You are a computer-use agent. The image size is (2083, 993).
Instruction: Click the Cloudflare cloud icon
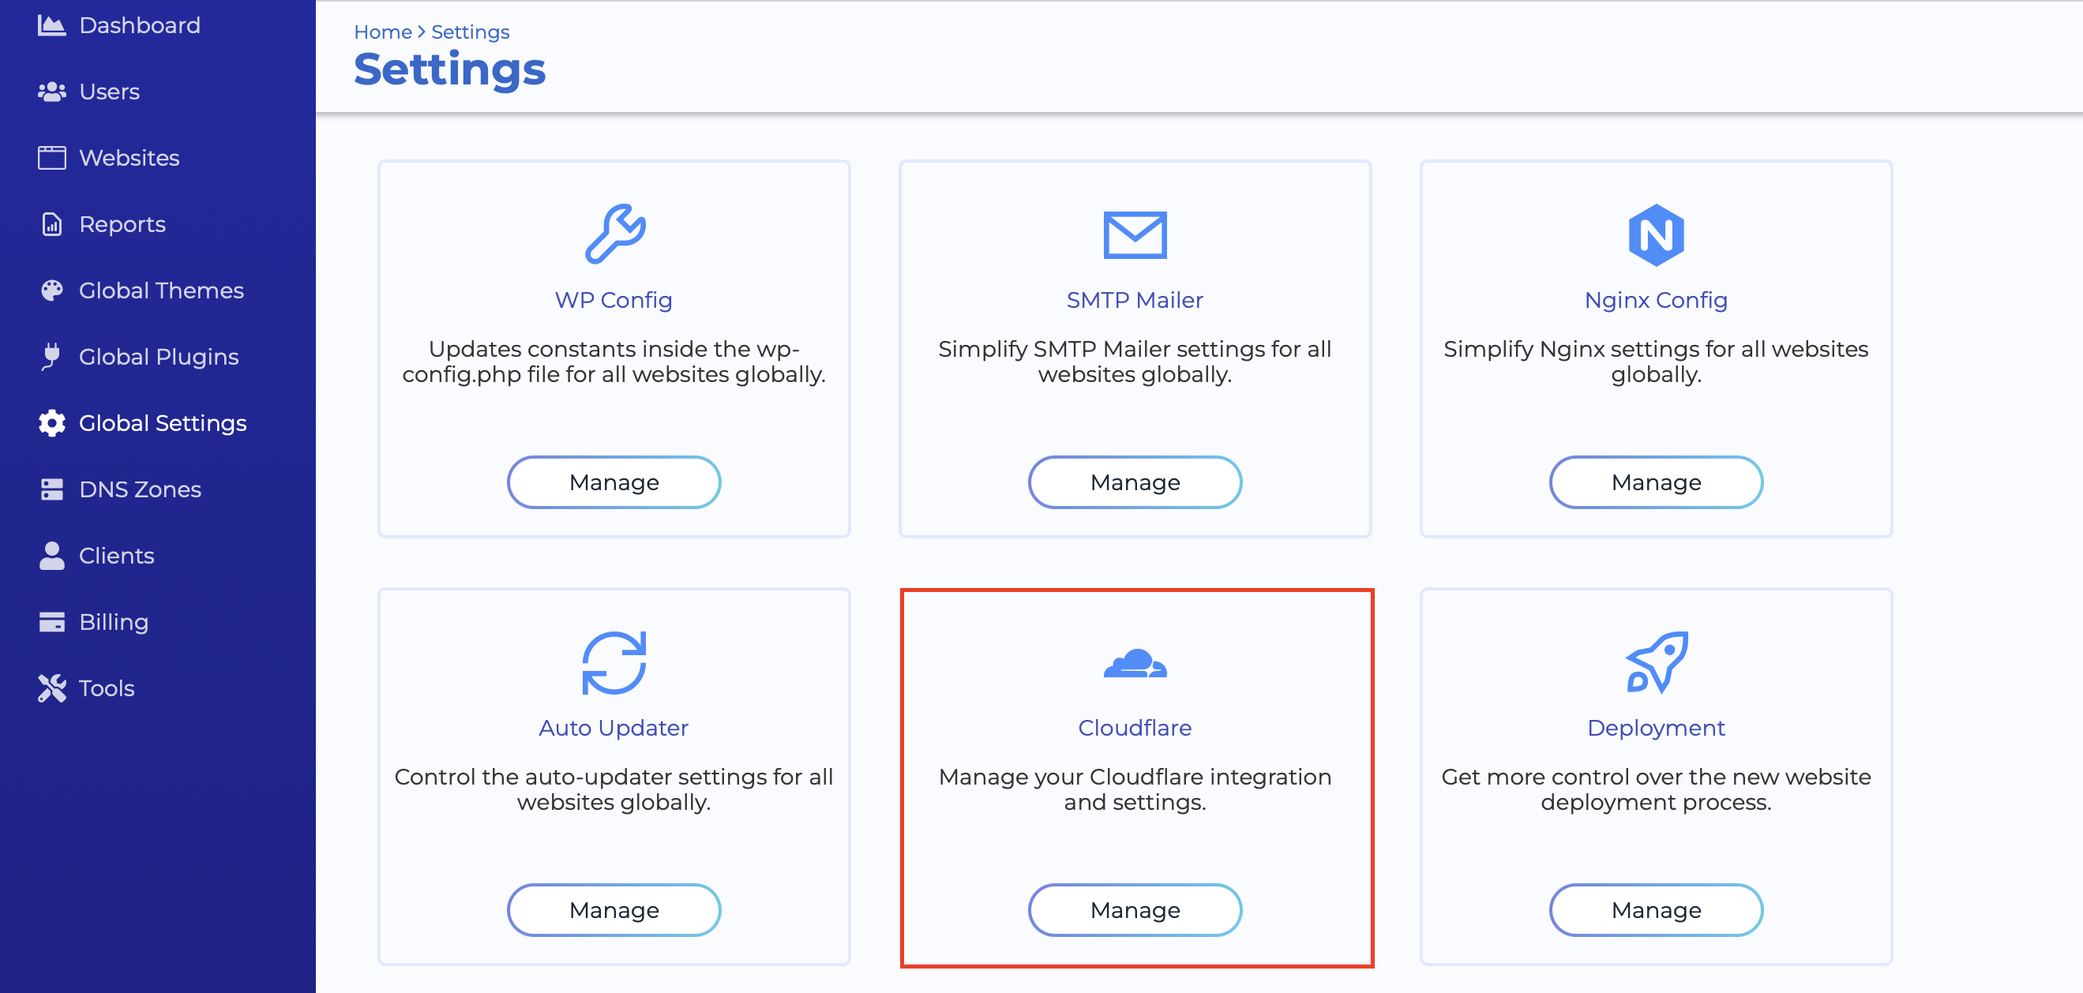coord(1135,664)
